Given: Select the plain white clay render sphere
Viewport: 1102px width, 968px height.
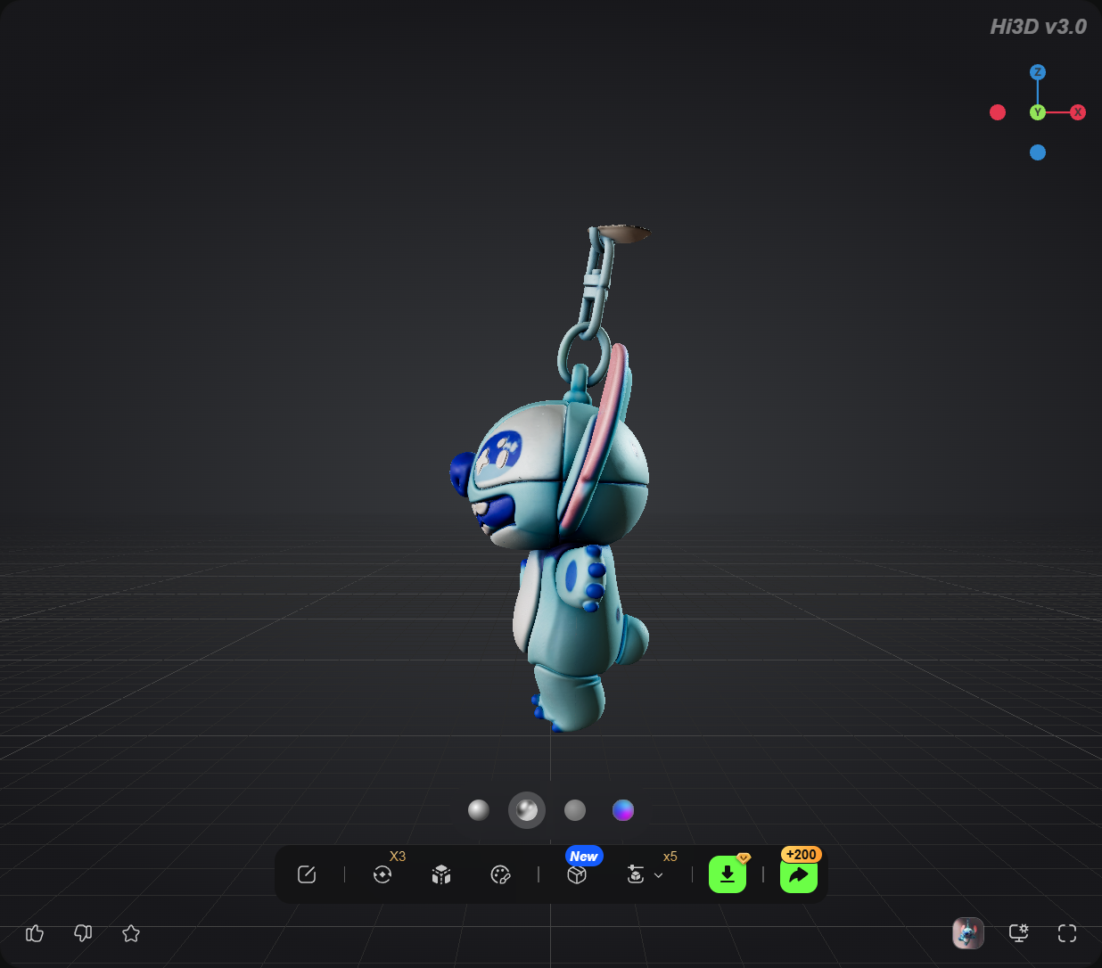Looking at the screenshot, I should pyautogui.click(x=479, y=809).
